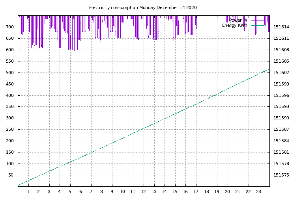Click hour label 12 on x-axis
This screenshot has height=197, width=303.
pos(143,191)
